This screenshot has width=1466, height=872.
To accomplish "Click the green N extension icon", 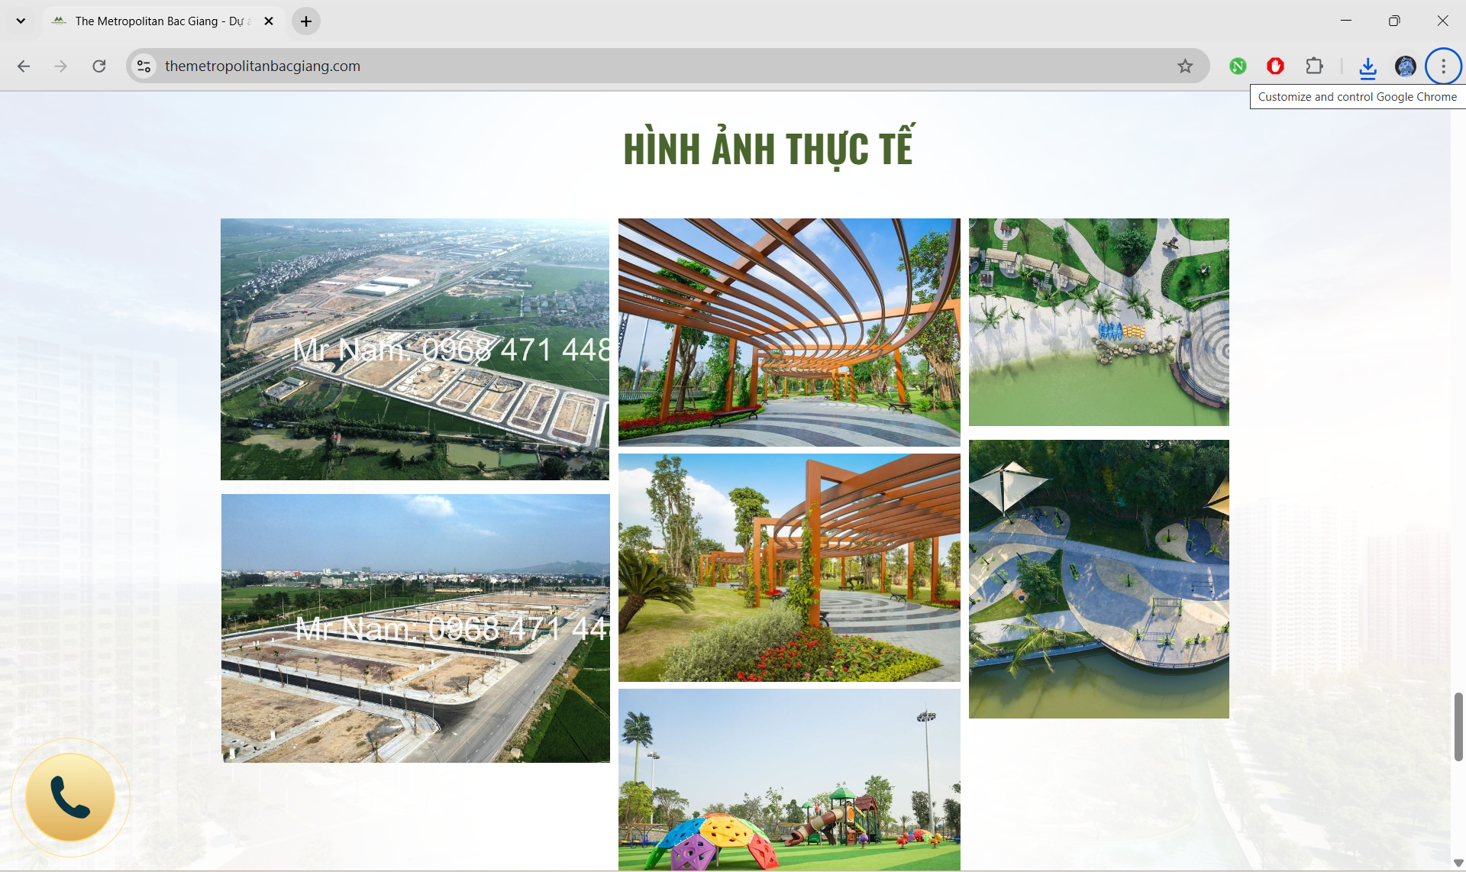I will coord(1238,66).
